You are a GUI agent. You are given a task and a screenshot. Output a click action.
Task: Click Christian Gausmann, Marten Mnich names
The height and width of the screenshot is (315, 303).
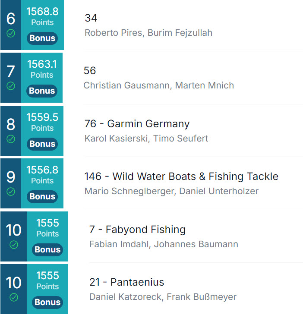(159, 85)
